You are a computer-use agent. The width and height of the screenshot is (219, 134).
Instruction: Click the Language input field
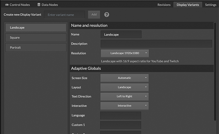click(121, 115)
